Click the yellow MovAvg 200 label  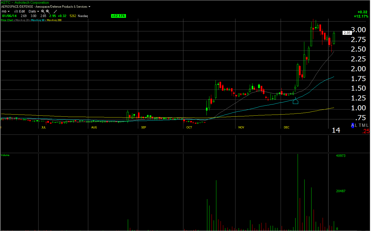point(54,20)
